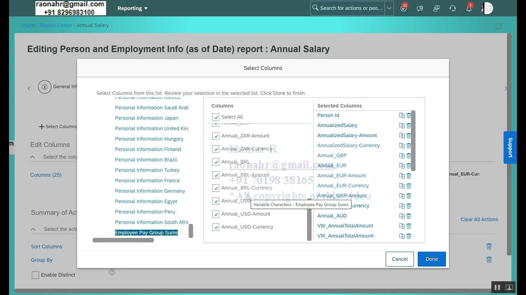Click help icon beside Enable Distinct

(112, 272)
